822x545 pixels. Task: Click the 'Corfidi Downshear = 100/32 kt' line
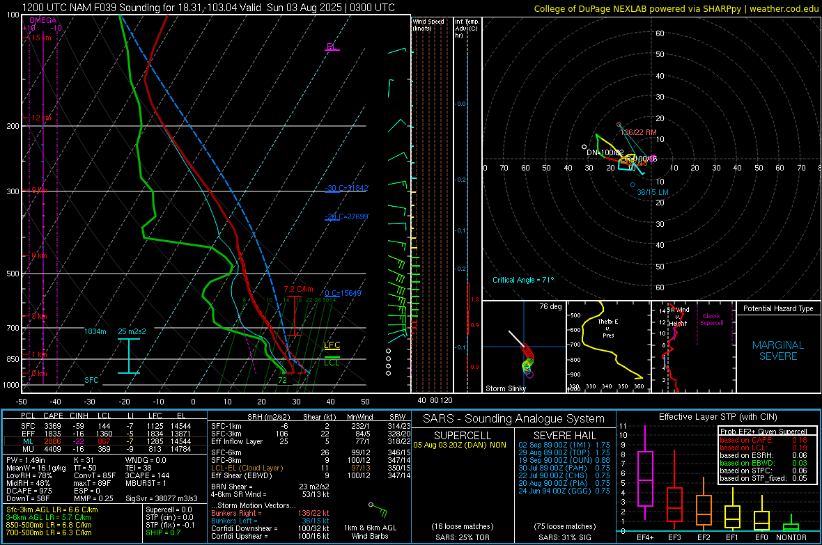270,529
